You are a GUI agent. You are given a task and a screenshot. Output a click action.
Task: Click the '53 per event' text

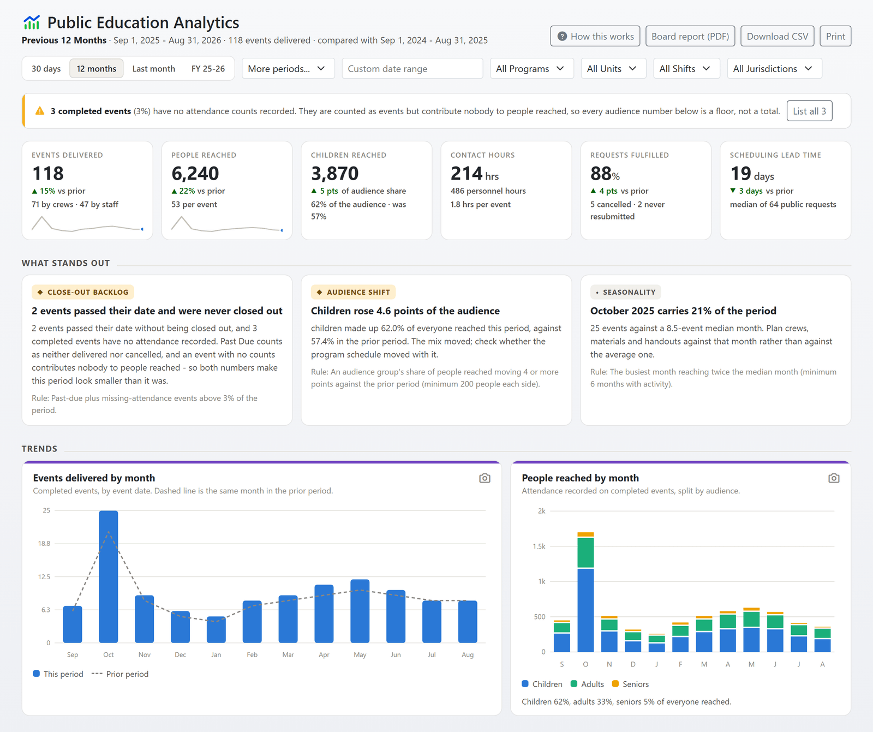tap(194, 204)
